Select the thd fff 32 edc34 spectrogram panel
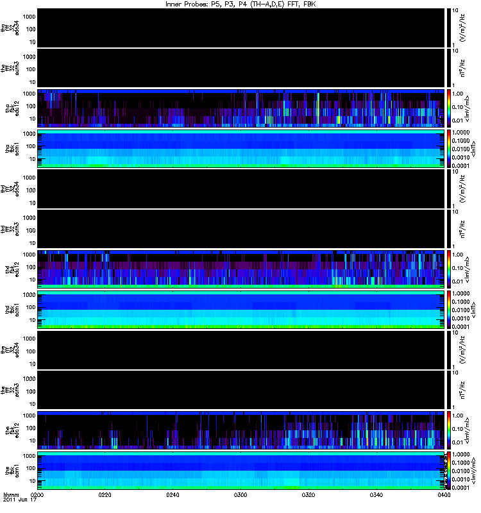 click(x=241, y=189)
